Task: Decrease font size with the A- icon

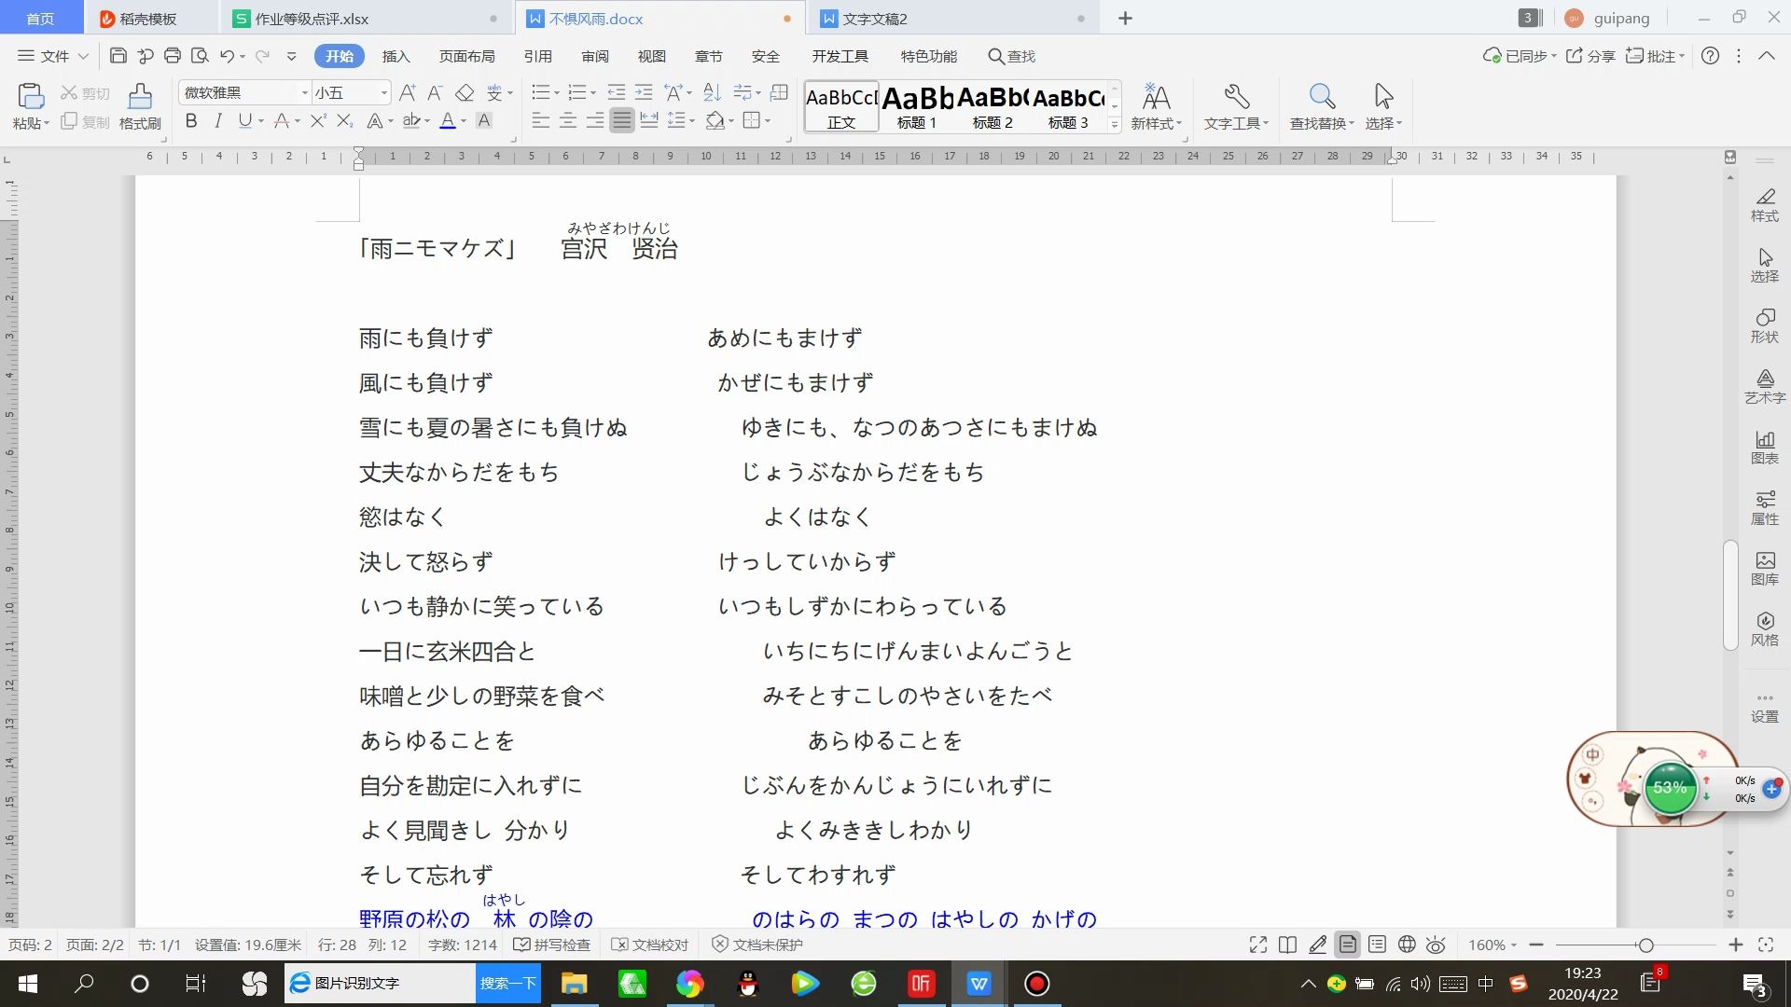Action: [x=435, y=92]
